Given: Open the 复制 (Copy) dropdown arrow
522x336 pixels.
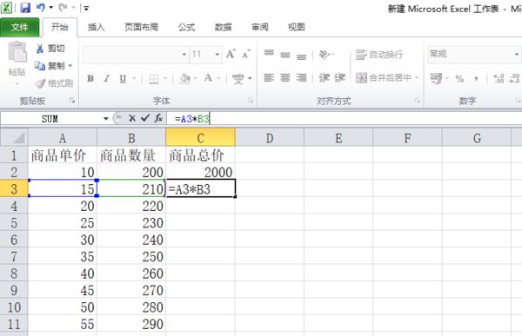Looking at the screenshot, I should [70, 66].
